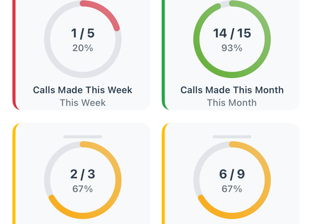Click the This Month subtitle
Screen dimensions: 312x224
coord(232,103)
